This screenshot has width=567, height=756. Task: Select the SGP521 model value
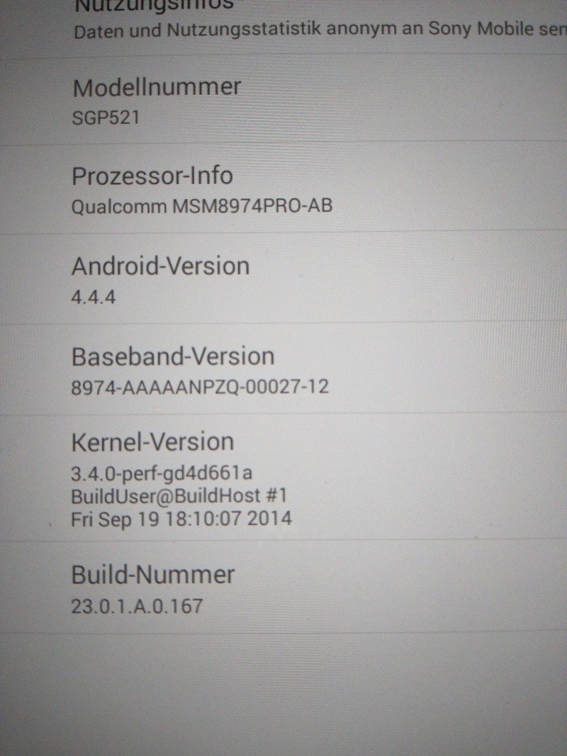click(x=106, y=118)
